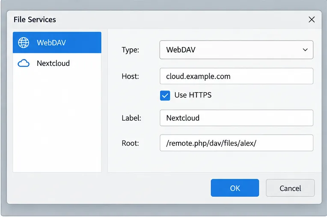Click the Type dropdown chevron arrow
Image resolution: width=327 pixels, height=217 pixels.
coord(305,50)
